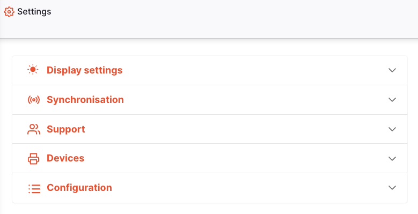Select the Synchronisation heading text
Screen dimensions: 418x214
pos(85,100)
